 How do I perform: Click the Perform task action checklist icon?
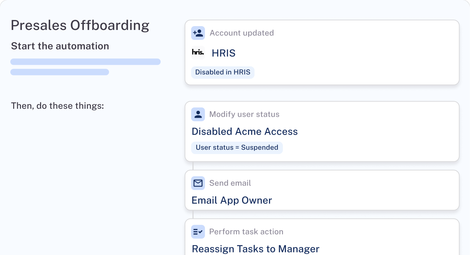coord(198,232)
